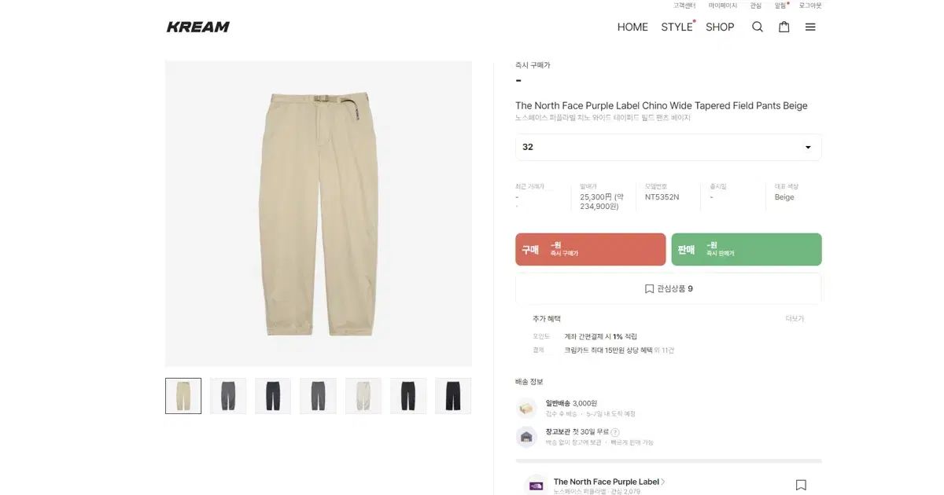This screenshot has height=495, width=944.
Task: Expand the size 32 dropdown
Action: tap(668, 147)
